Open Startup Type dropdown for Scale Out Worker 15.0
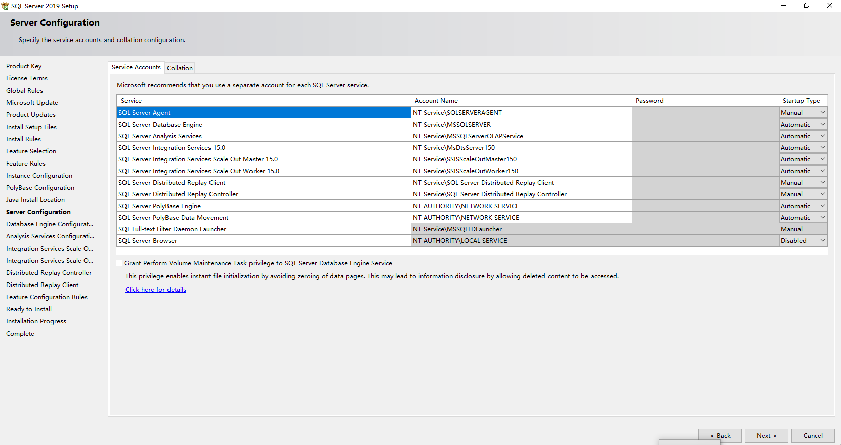841x445 pixels. [823, 171]
